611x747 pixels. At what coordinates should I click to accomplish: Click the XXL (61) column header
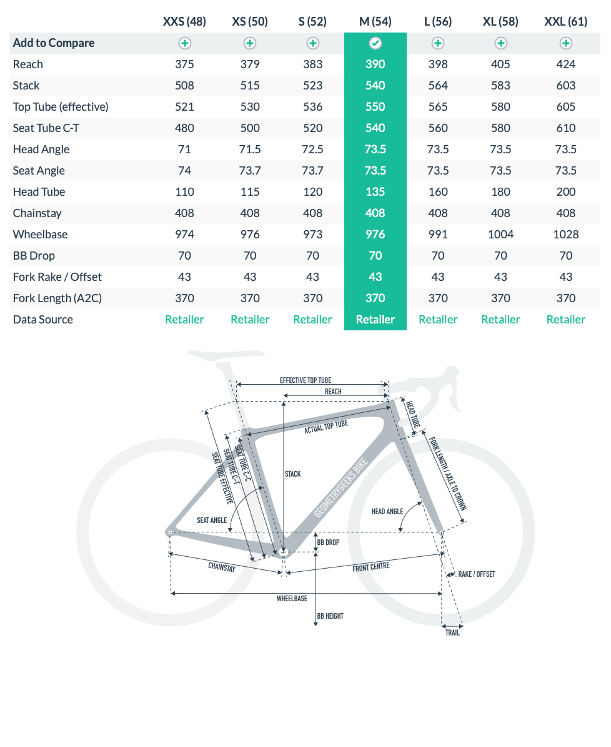[x=566, y=21]
